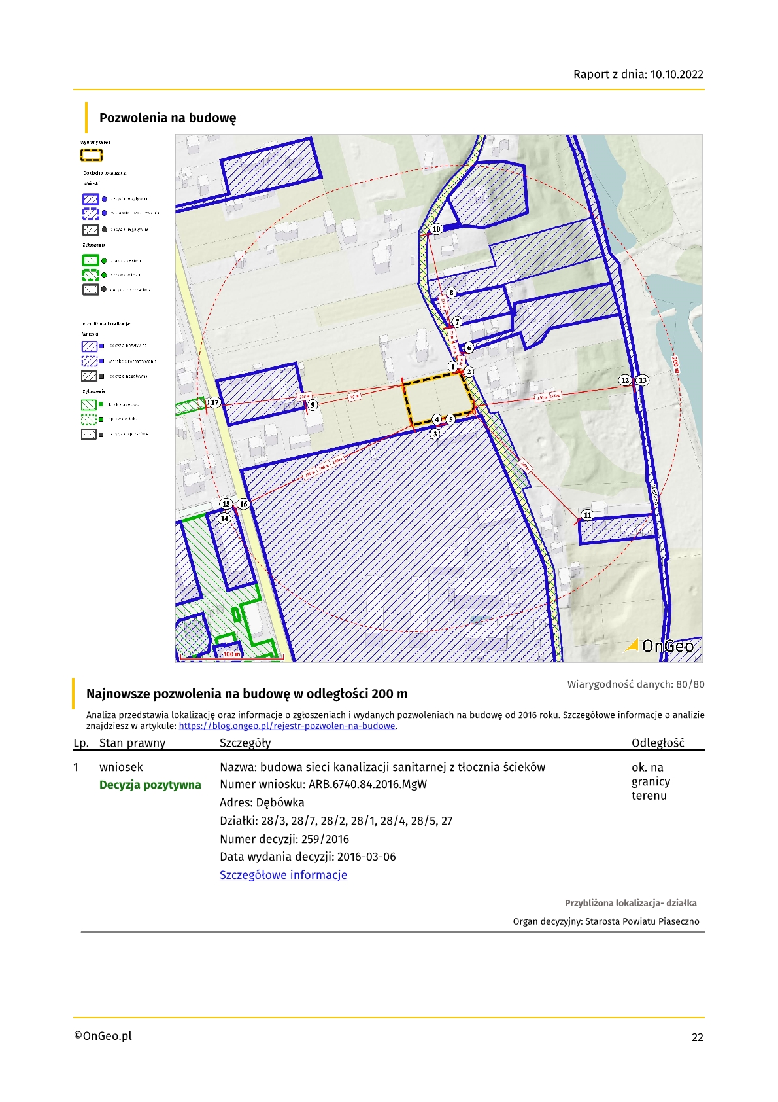Click map marker number 1

[453, 367]
